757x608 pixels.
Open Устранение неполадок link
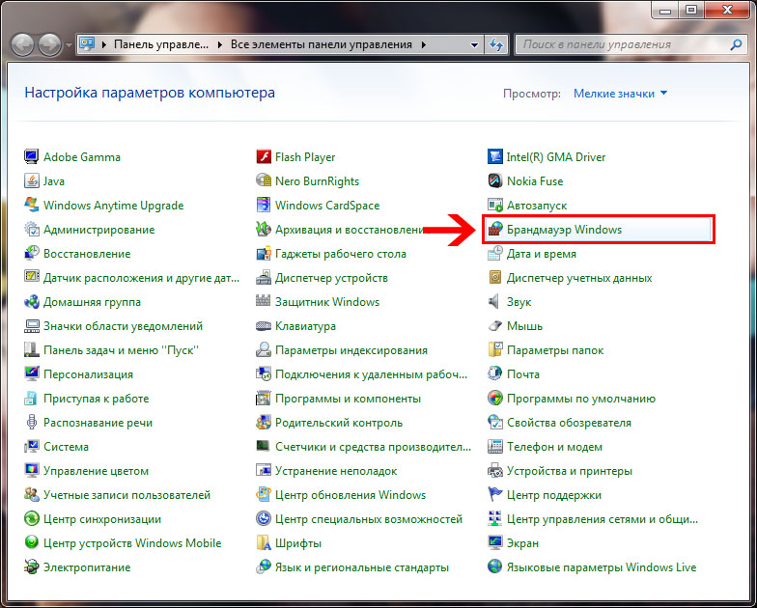pos(336,471)
